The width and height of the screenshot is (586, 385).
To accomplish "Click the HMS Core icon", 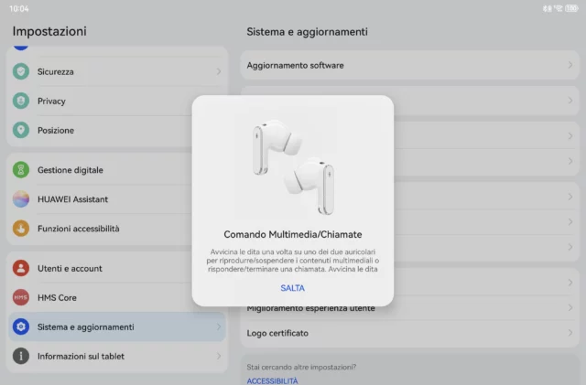I will 21,298.
